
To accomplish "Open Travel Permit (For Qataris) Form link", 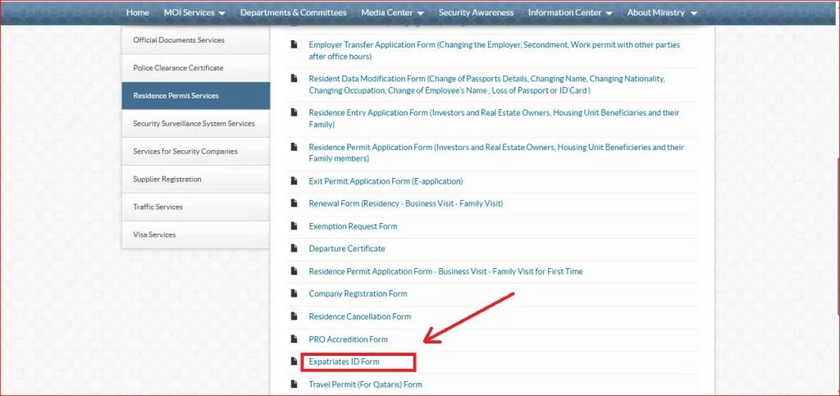I will tap(365, 385).
